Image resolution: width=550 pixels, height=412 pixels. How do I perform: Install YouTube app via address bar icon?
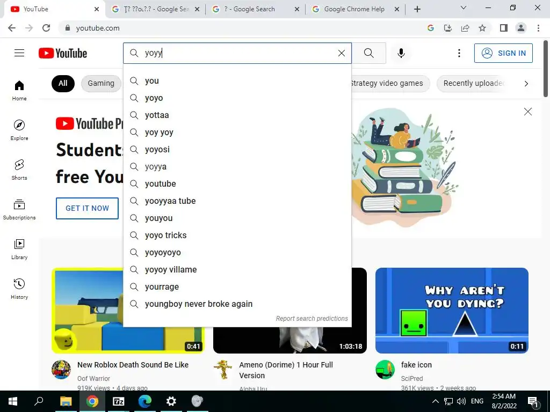448,28
